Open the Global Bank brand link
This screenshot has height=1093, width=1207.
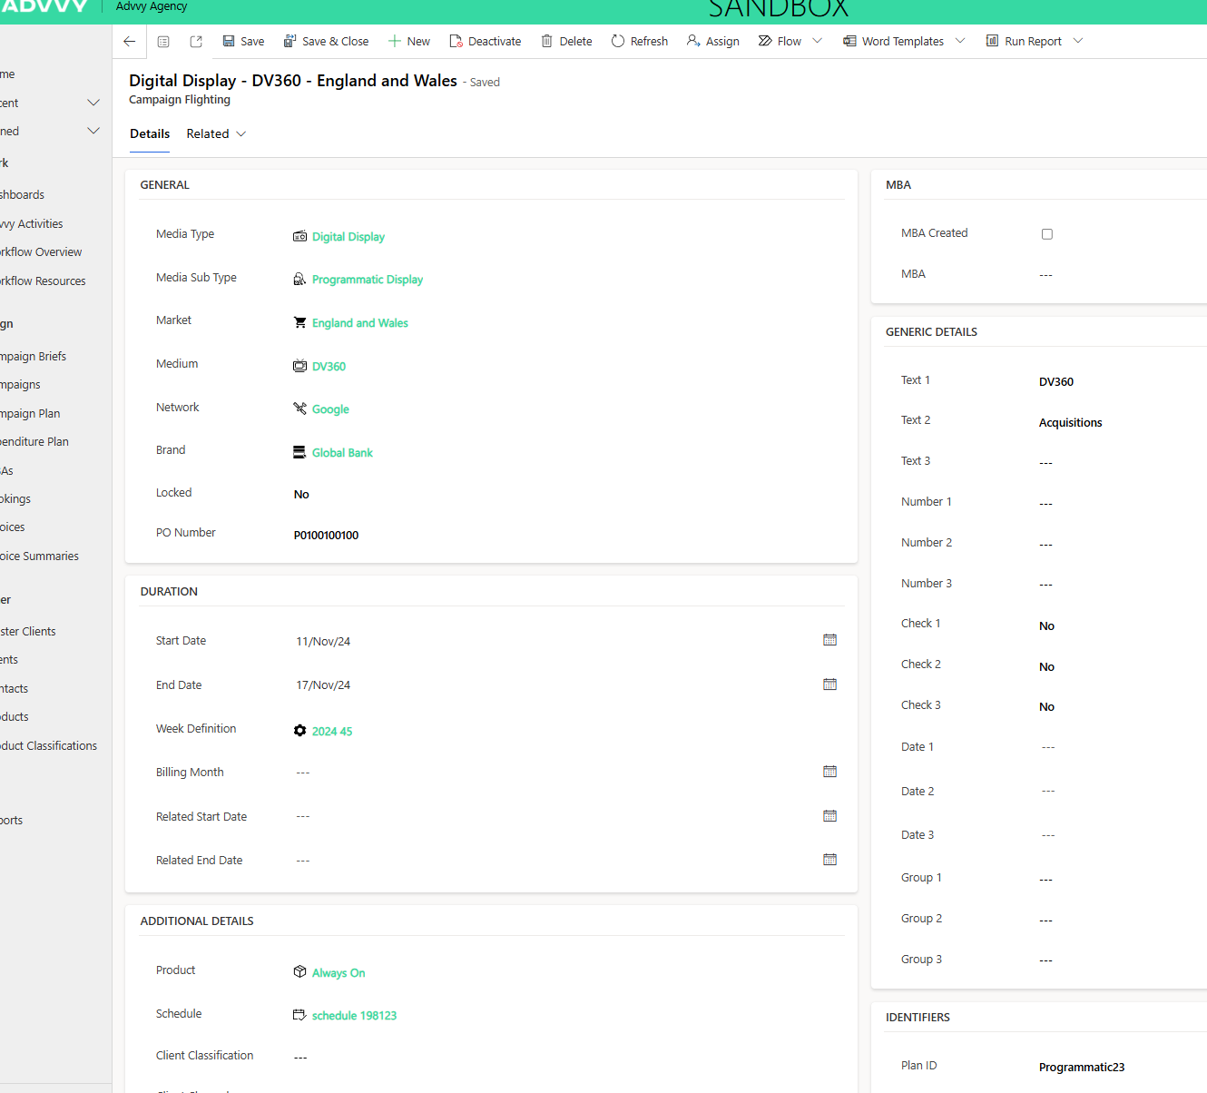click(x=342, y=453)
